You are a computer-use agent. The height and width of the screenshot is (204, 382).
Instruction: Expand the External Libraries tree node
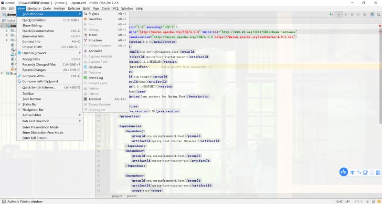click(2, 73)
